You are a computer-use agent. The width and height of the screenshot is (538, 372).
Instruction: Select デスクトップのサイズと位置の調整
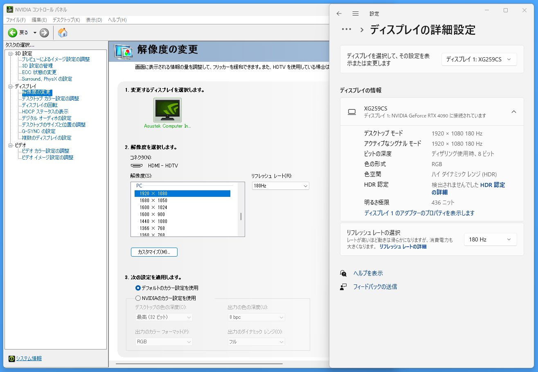point(54,125)
